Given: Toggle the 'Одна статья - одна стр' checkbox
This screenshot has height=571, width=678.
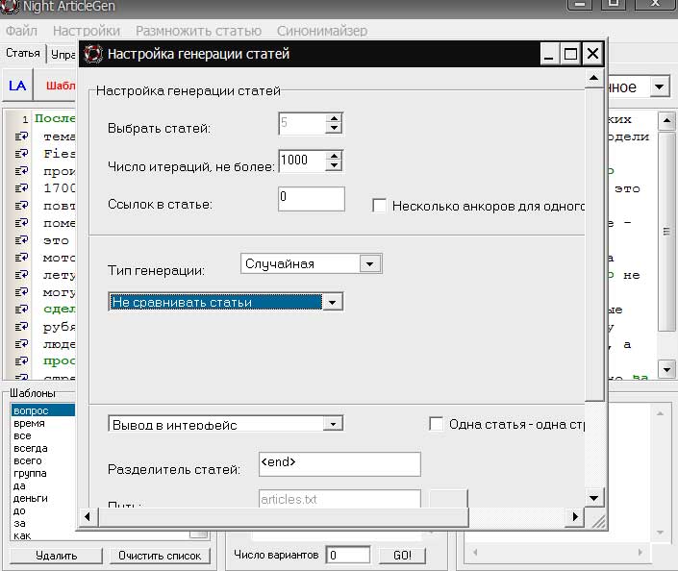Looking at the screenshot, I should click(x=436, y=424).
